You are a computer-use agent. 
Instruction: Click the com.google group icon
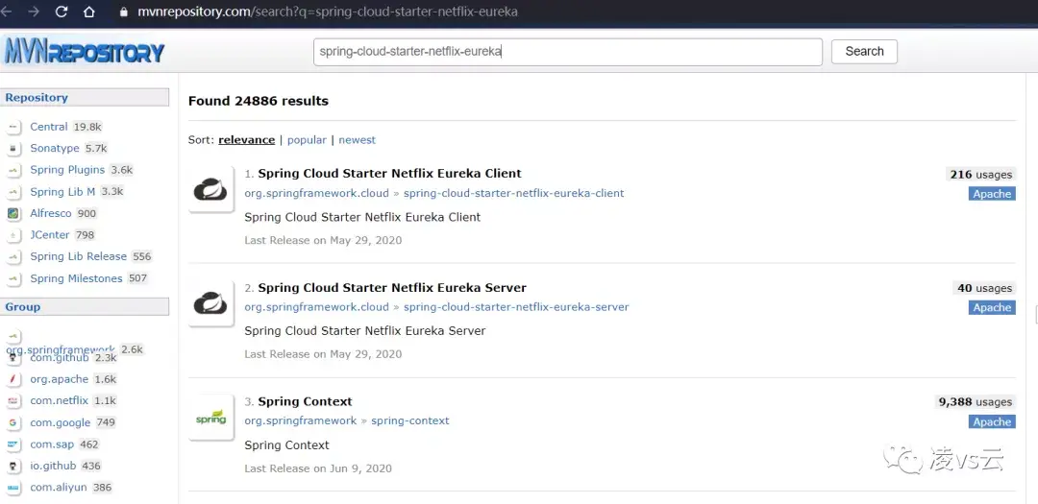(13, 422)
